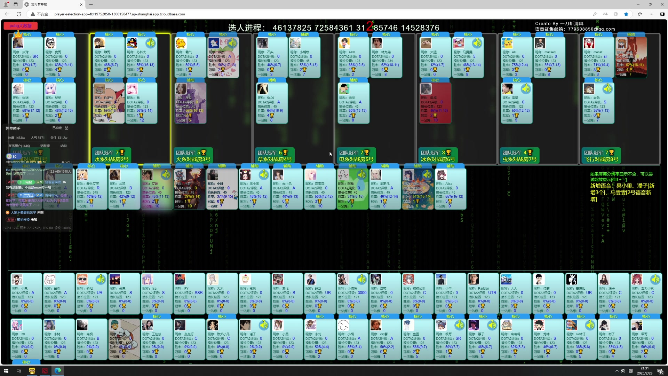Screen dimensions: 668x376
Task: Pick the red 电棍 player card
Action: pyautogui.click(x=435, y=103)
